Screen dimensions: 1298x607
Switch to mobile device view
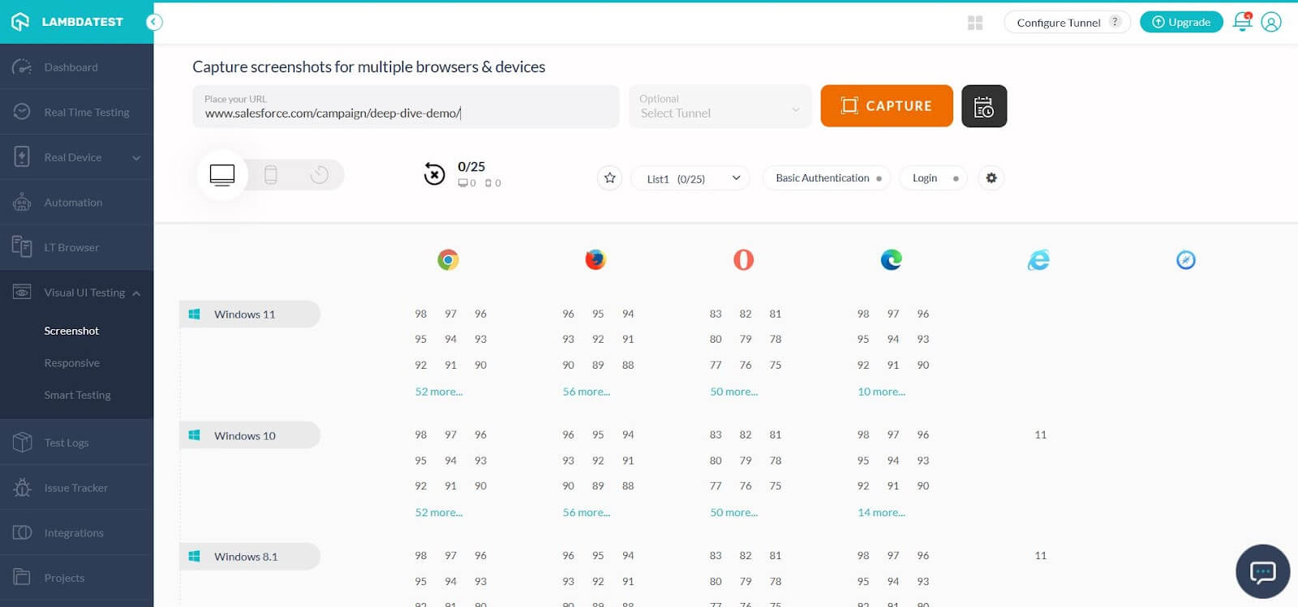(x=271, y=174)
